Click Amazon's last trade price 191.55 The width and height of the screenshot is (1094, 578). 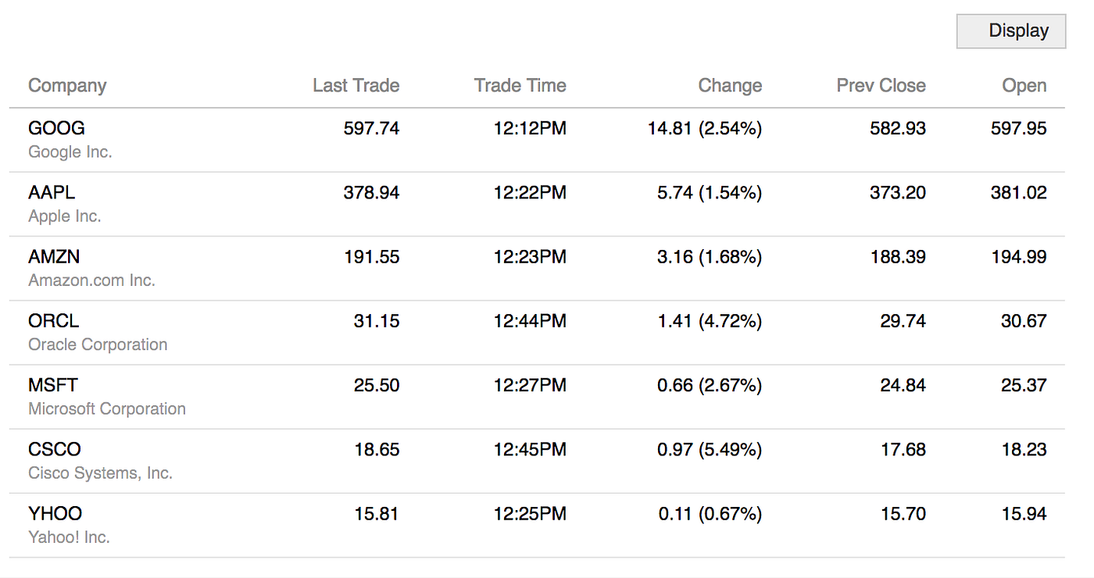pos(372,256)
